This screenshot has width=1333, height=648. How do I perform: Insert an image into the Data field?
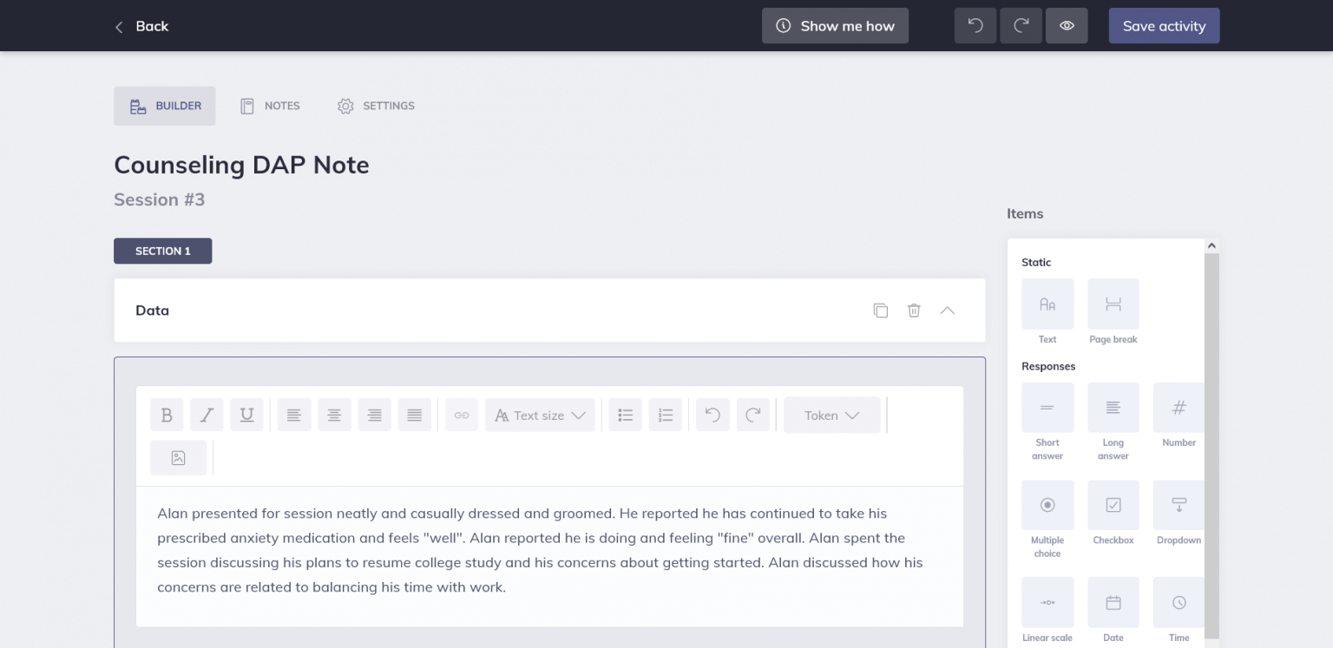[178, 457]
